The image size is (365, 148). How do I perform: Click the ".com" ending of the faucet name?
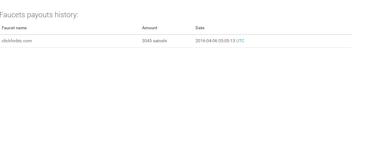pyautogui.click(x=28, y=41)
